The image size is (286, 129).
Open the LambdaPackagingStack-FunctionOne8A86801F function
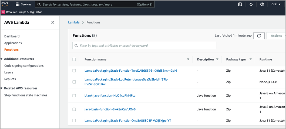click(x=128, y=121)
